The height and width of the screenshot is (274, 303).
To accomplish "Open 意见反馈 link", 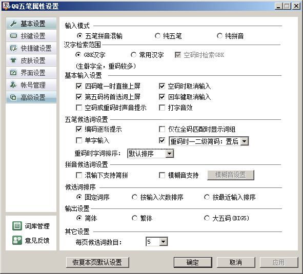I will [x=37, y=240].
